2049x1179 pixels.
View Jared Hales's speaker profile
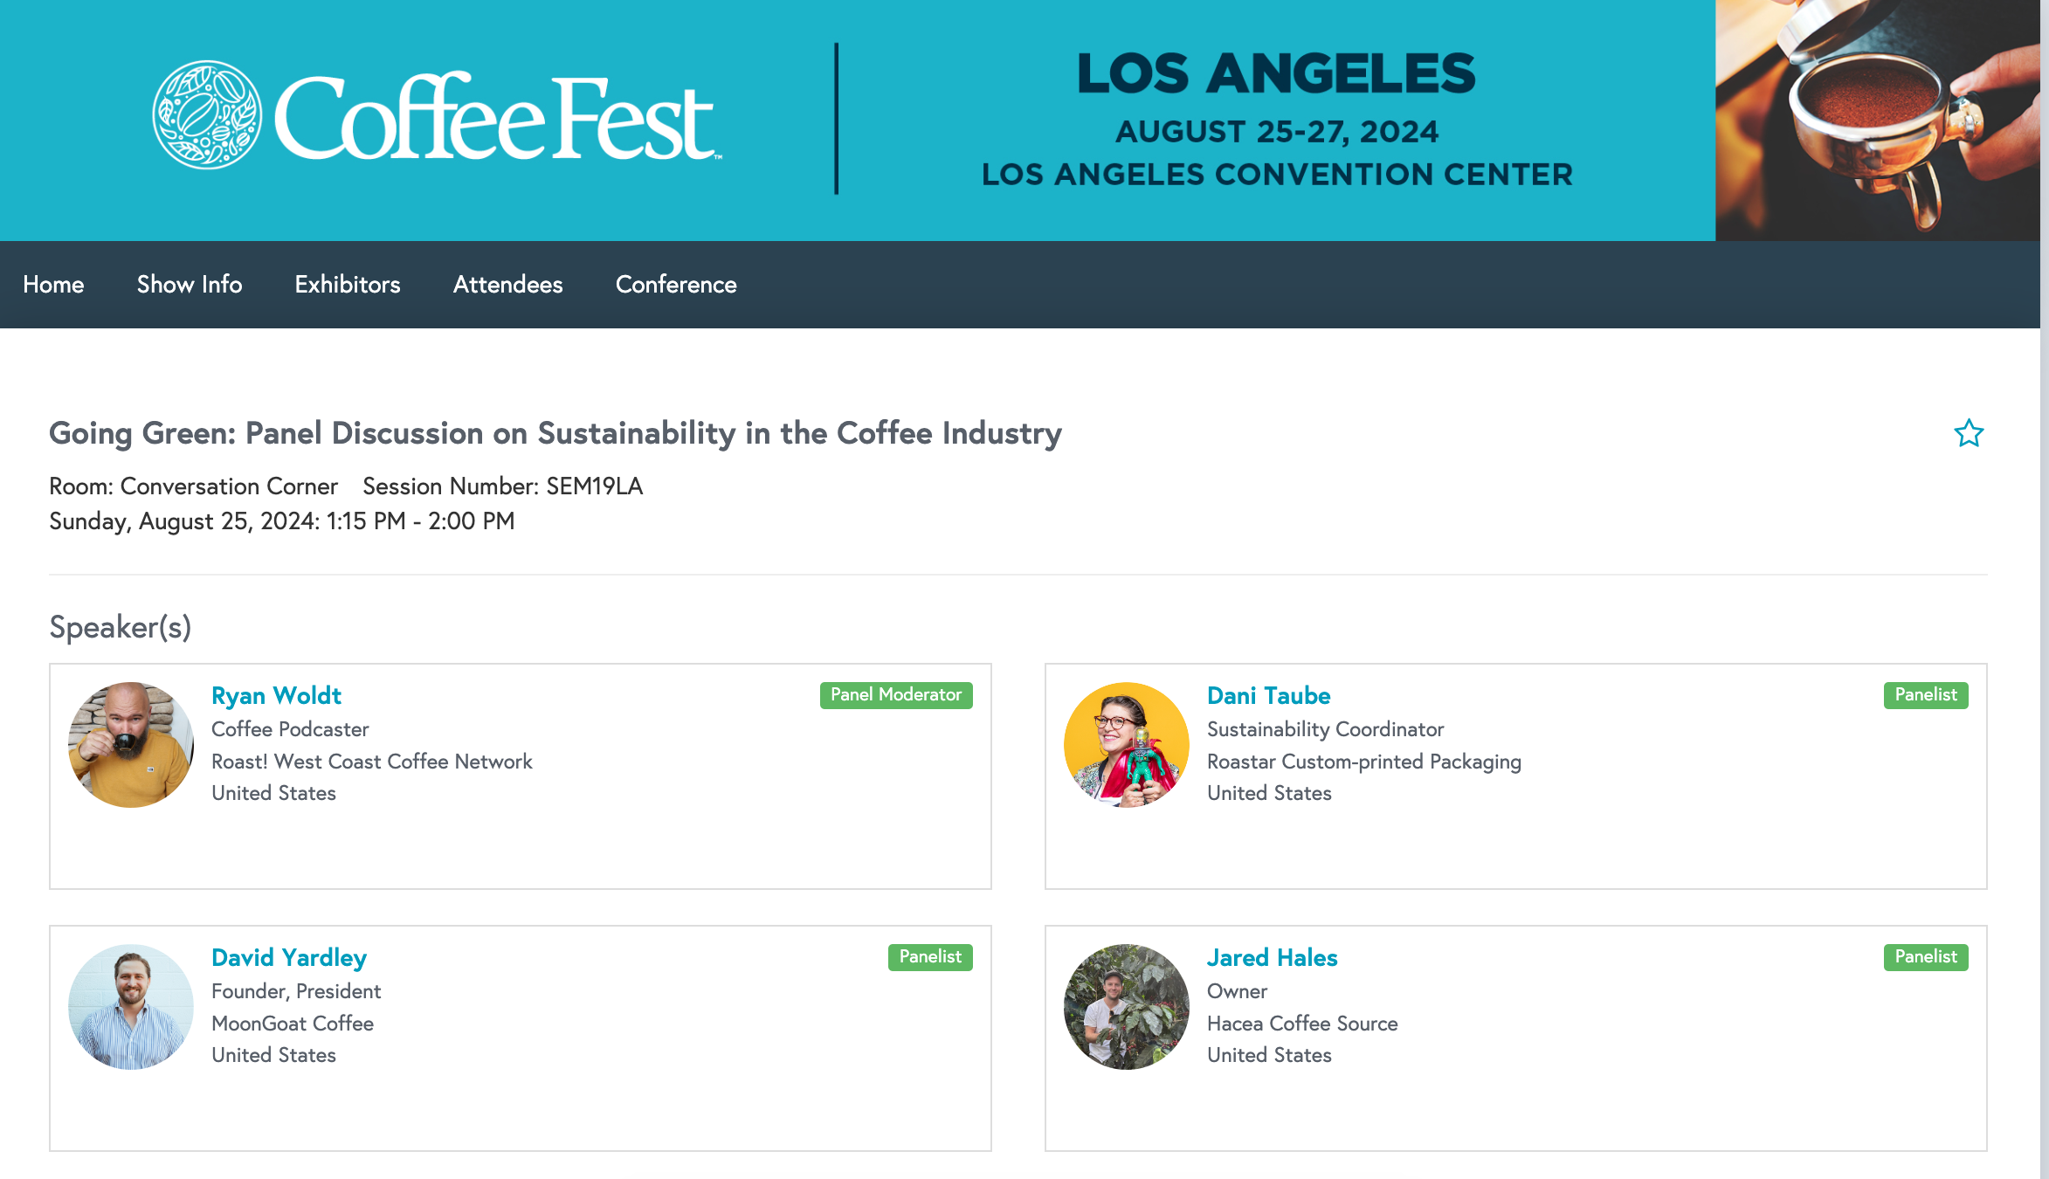(x=1272, y=957)
